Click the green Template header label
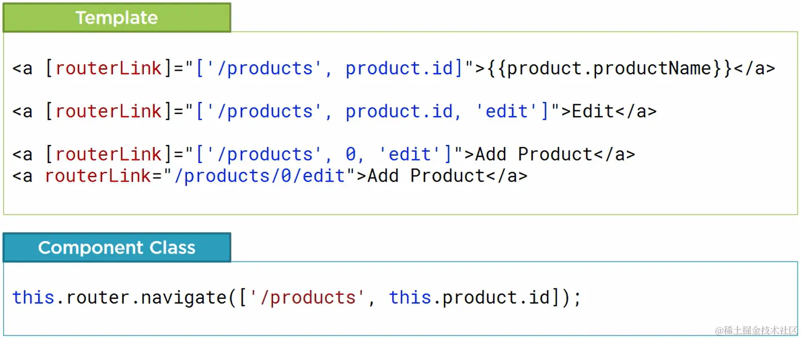The width and height of the screenshot is (801, 339). pos(117,18)
